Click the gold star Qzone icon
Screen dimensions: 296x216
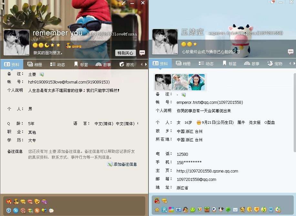157,210
